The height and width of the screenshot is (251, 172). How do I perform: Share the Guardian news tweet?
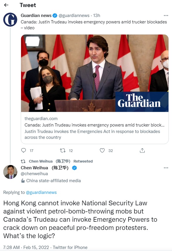(142, 151)
